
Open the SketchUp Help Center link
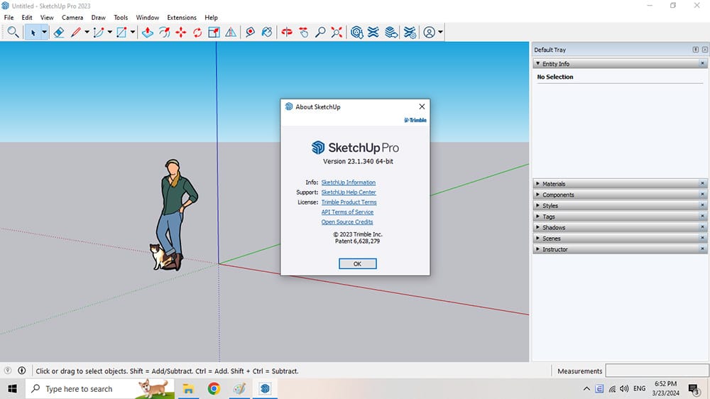tap(349, 192)
